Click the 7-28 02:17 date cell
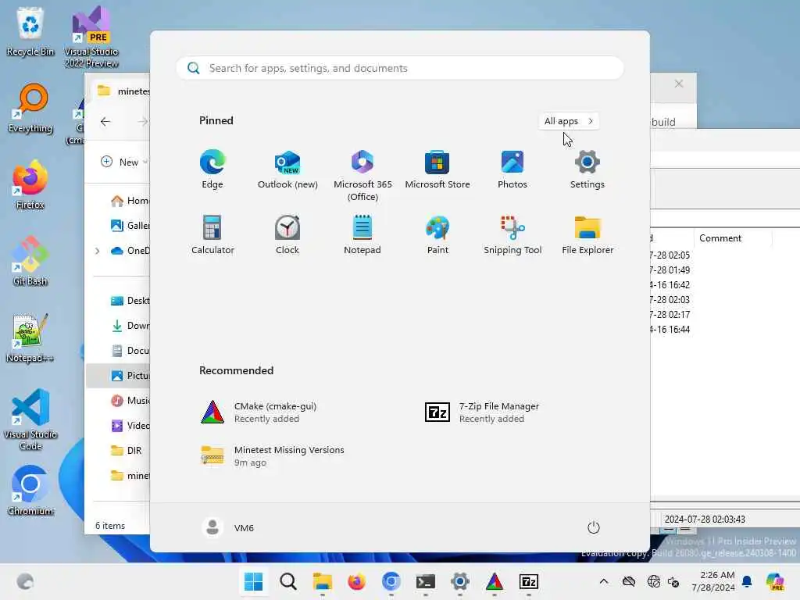 [670, 315]
